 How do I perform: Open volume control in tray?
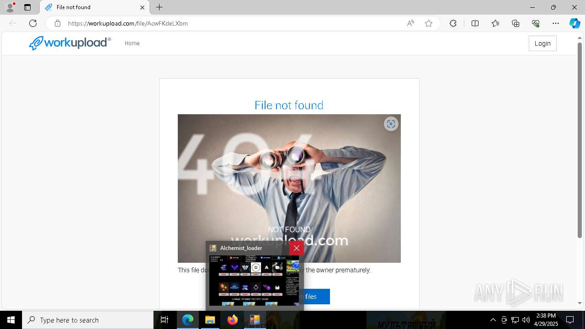click(526, 320)
